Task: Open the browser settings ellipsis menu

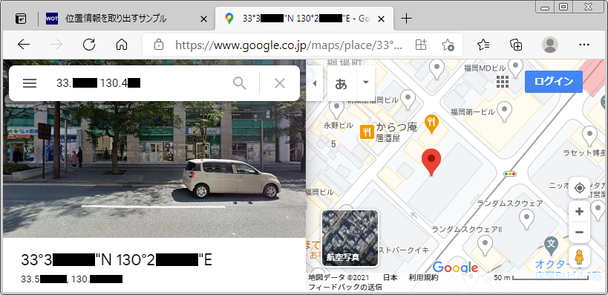Action: 584,45
